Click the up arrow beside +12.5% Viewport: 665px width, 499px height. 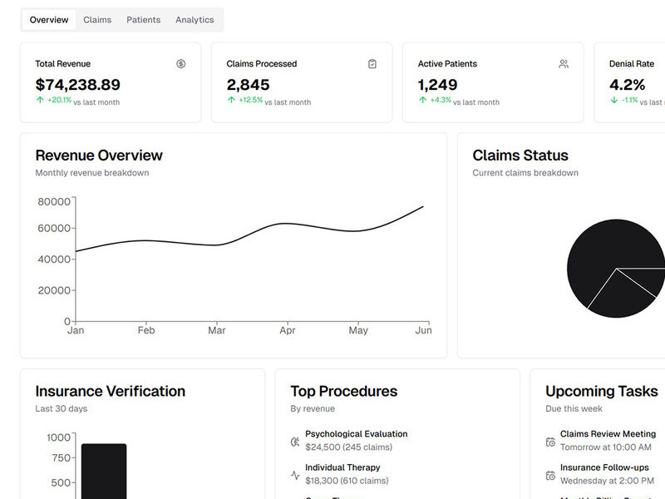(231, 100)
